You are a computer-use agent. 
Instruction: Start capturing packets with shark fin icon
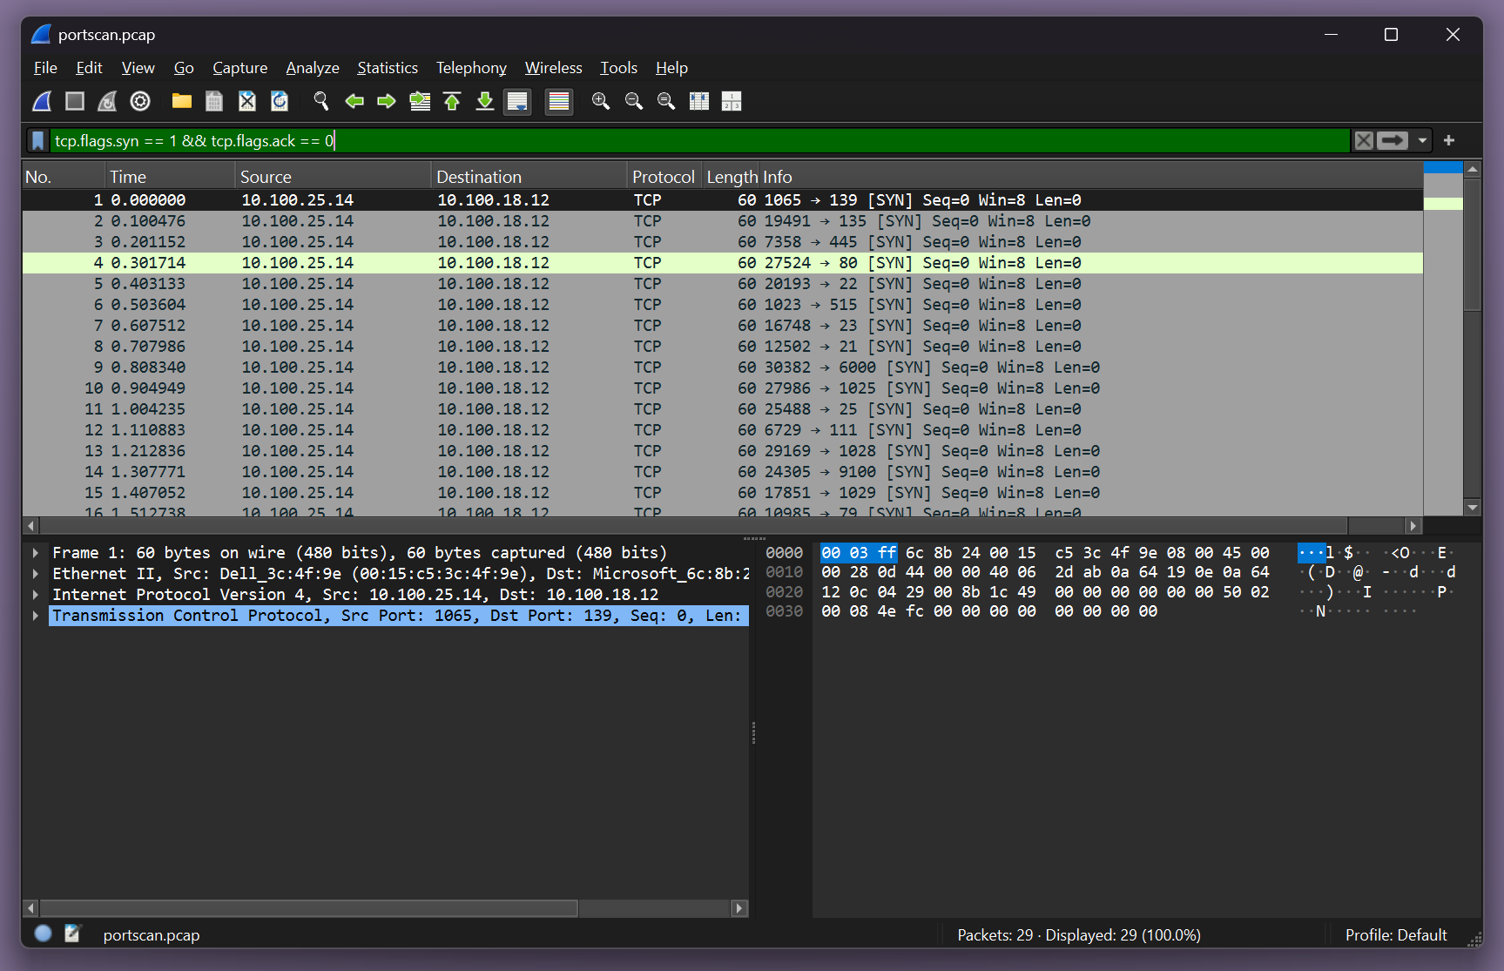click(x=42, y=102)
